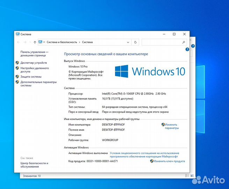Click 'Изменить параметры' link
The image size is (229, 189).
172,126
